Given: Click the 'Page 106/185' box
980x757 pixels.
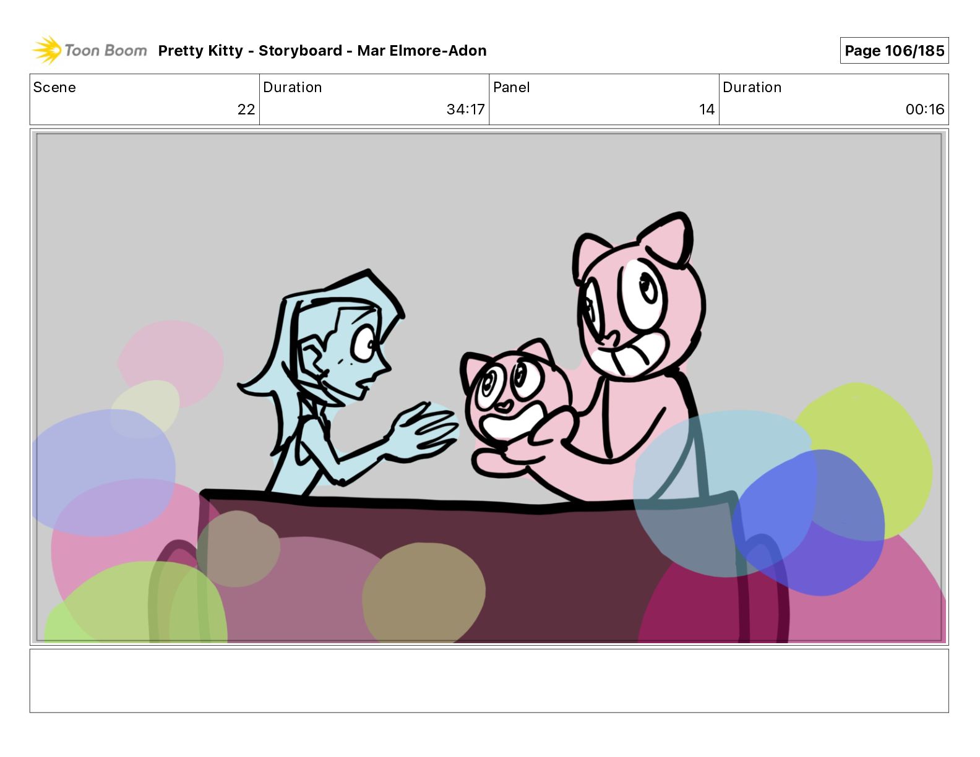Looking at the screenshot, I should tap(894, 51).
